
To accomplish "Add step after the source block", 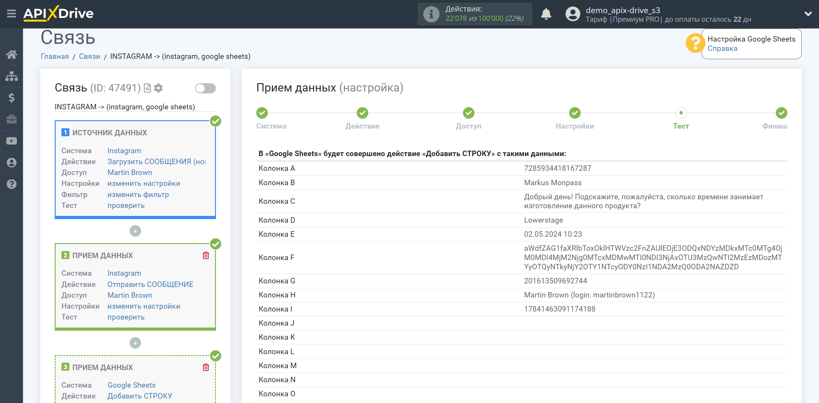I will (x=135, y=231).
